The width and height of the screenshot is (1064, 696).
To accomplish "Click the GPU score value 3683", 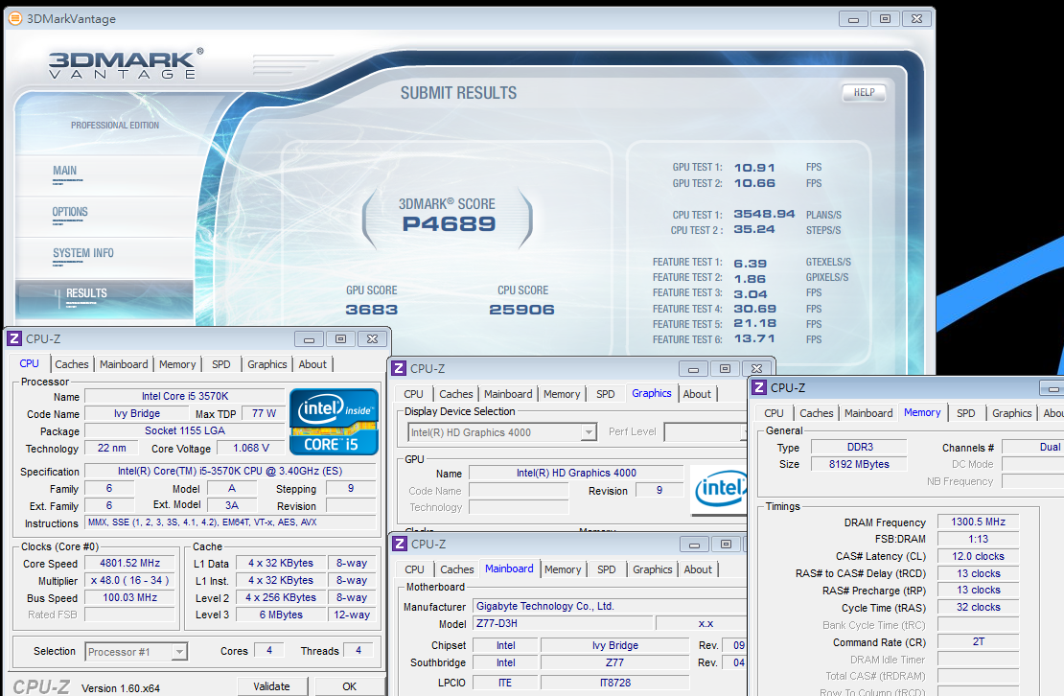I will coord(372,310).
